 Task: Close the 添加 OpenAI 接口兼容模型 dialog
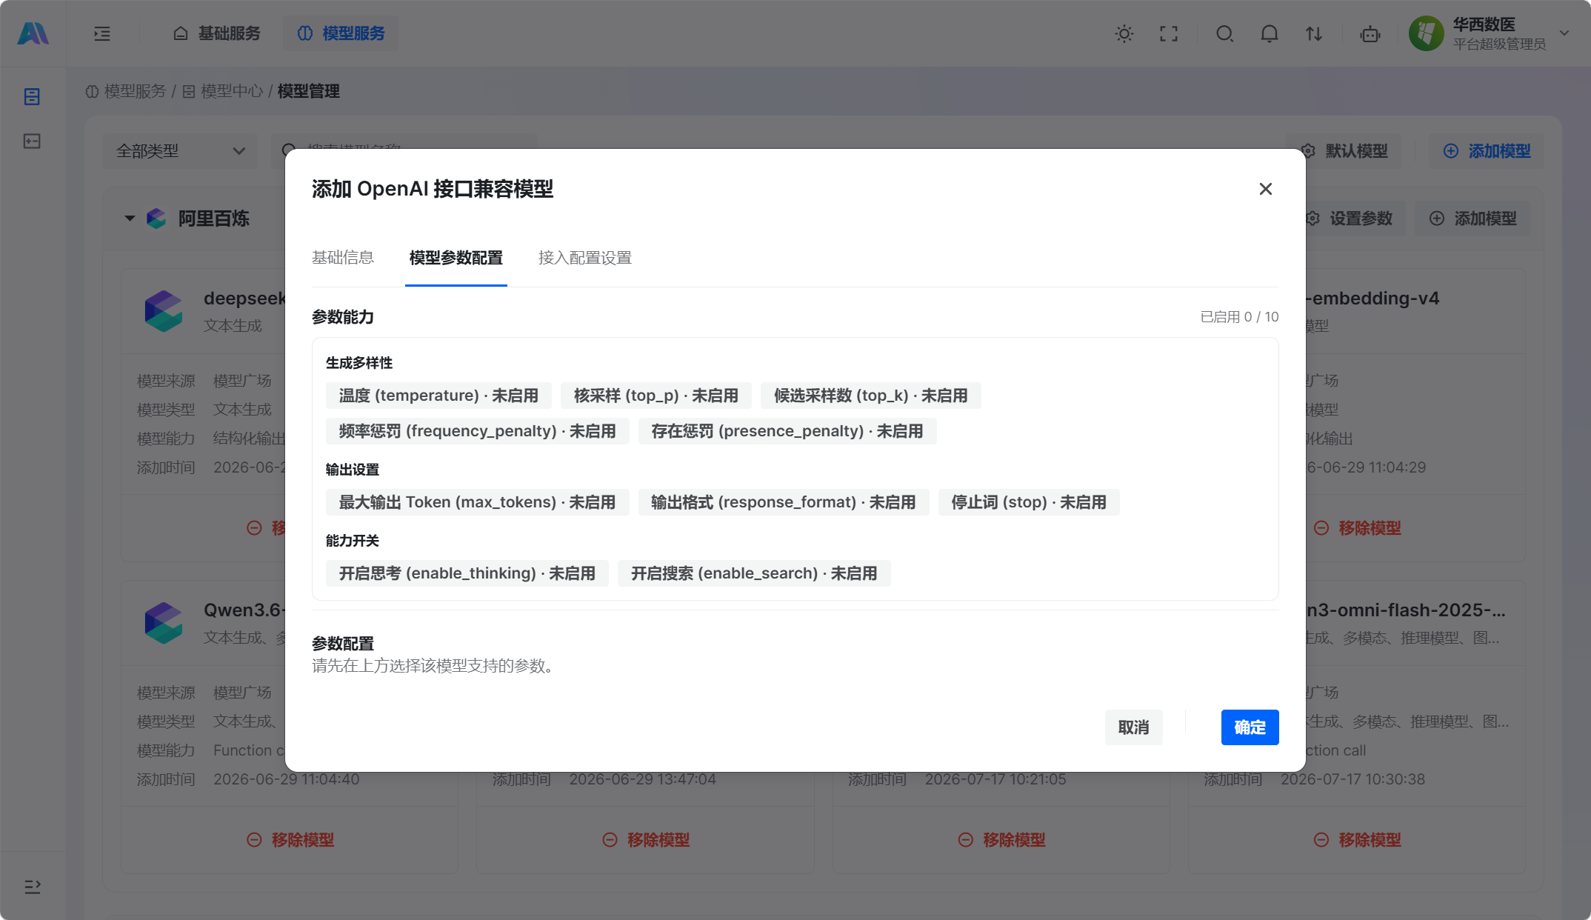(1266, 189)
